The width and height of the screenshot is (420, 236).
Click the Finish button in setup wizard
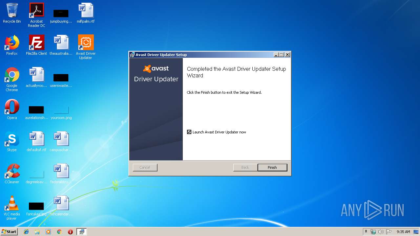pyautogui.click(x=272, y=167)
